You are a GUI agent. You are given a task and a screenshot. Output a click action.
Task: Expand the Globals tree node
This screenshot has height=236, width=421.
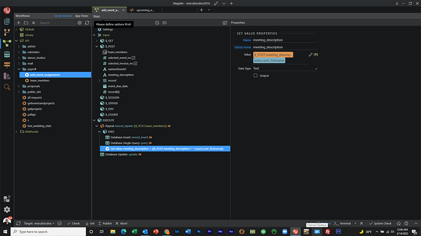(16, 29)
